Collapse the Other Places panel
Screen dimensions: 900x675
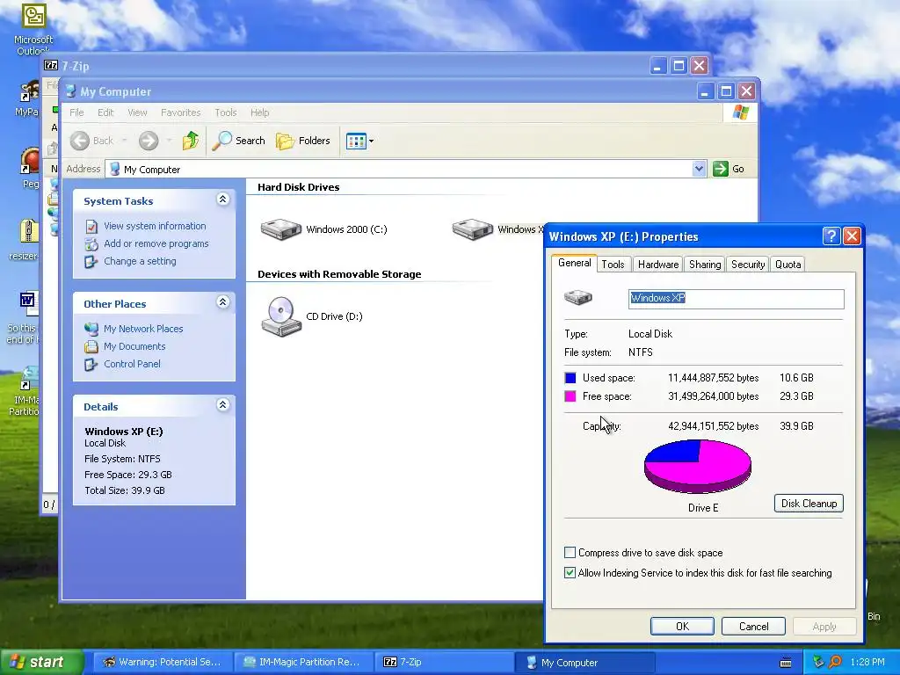(223, 302)
